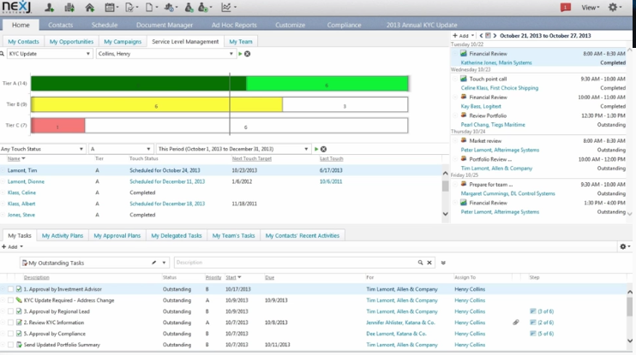Tick the checkbox for KYC Update Required task
The width and height of the screenshot is (636, 355).
pos(11,300)
